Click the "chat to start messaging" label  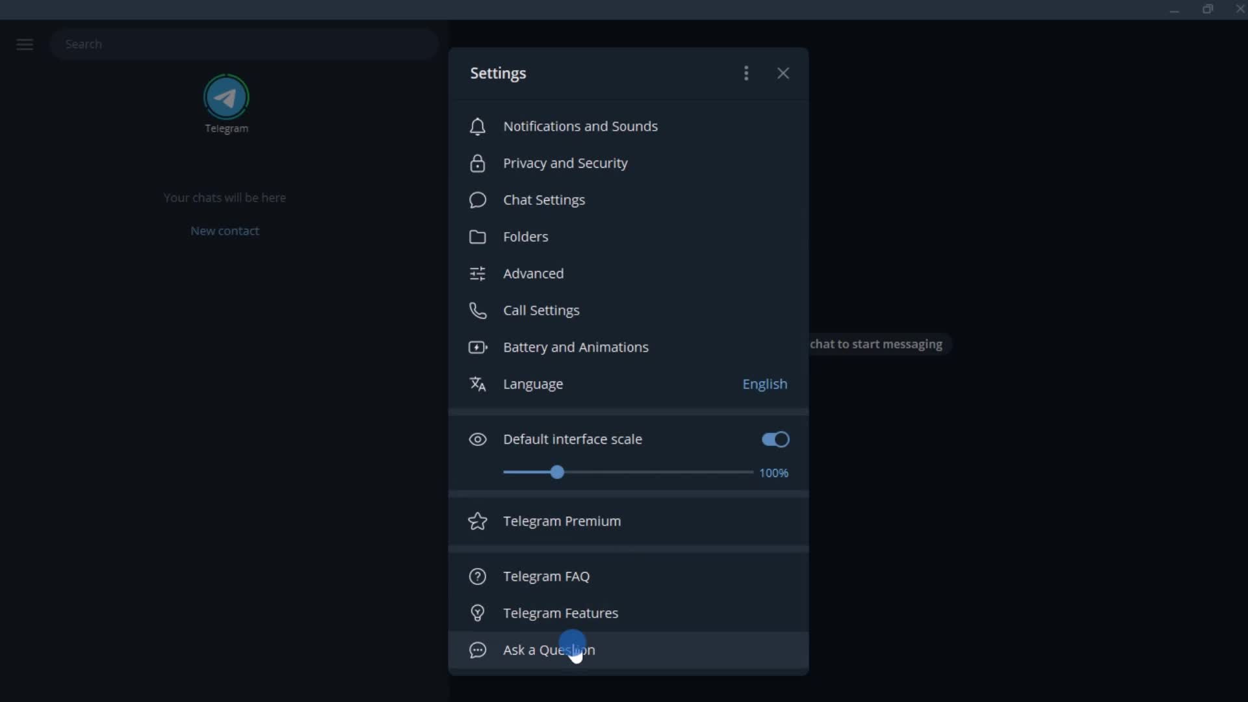tap(876, 344)
